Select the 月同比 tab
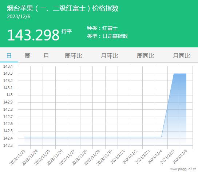 [182, 56]
